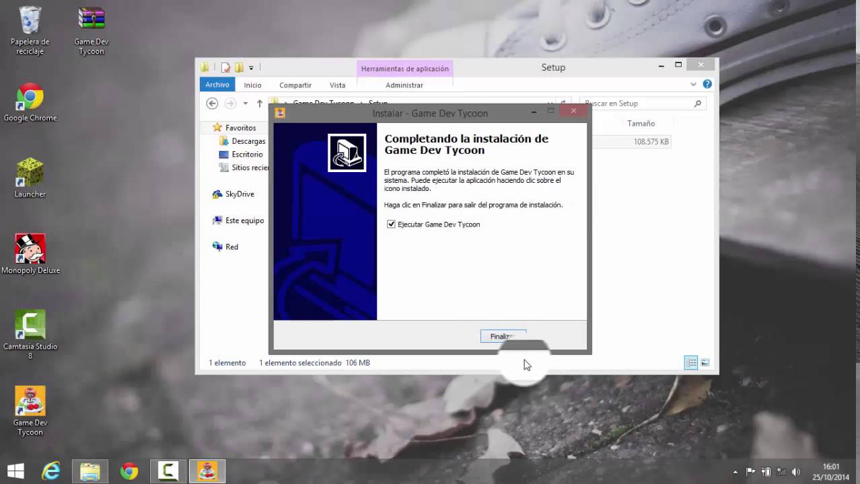
Task: Click the 108.575 KB file size cell
Action: click(x=651, y=142)
